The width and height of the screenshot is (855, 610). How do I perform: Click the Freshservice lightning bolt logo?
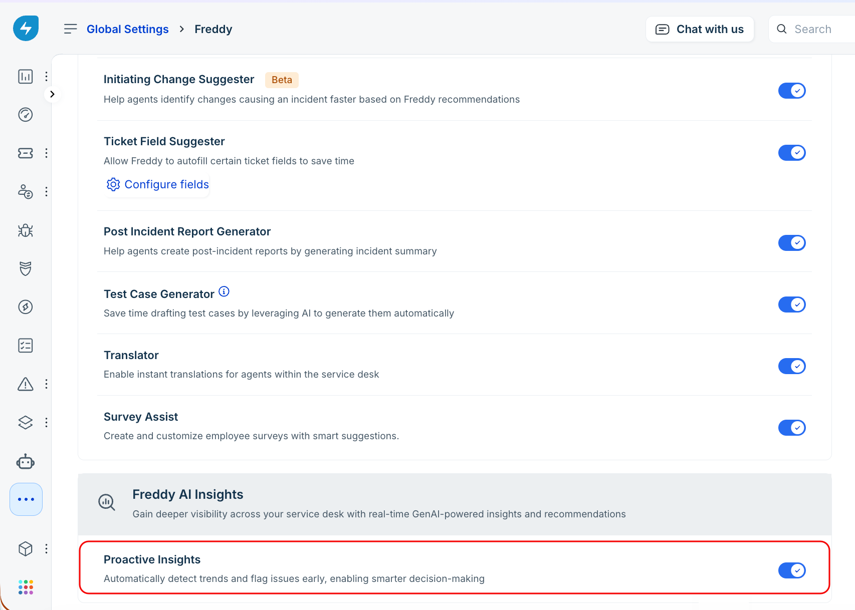pyautogui.click(x=26, y=28)
